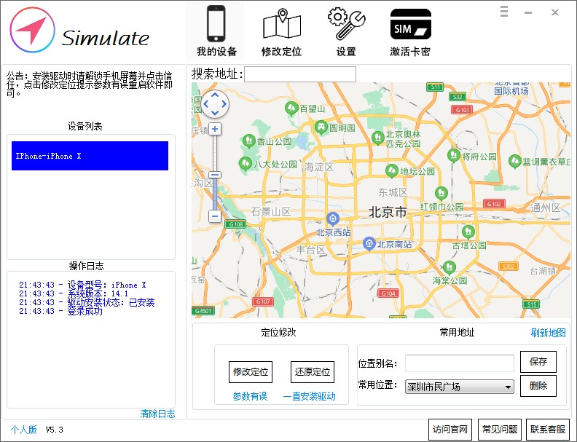The width and height of the screenshot is (577, 442).
Task: Click the 位置别名 input field
Action: [x=459, y=363]
